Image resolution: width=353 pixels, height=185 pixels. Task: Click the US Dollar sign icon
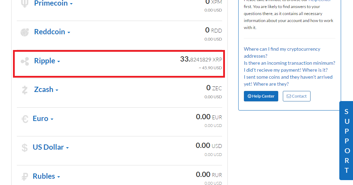(25, 148)
